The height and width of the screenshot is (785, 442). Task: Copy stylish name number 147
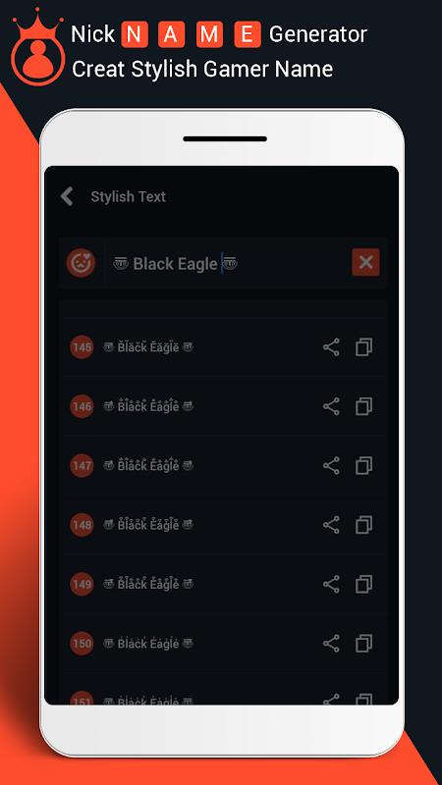point(364,465)
